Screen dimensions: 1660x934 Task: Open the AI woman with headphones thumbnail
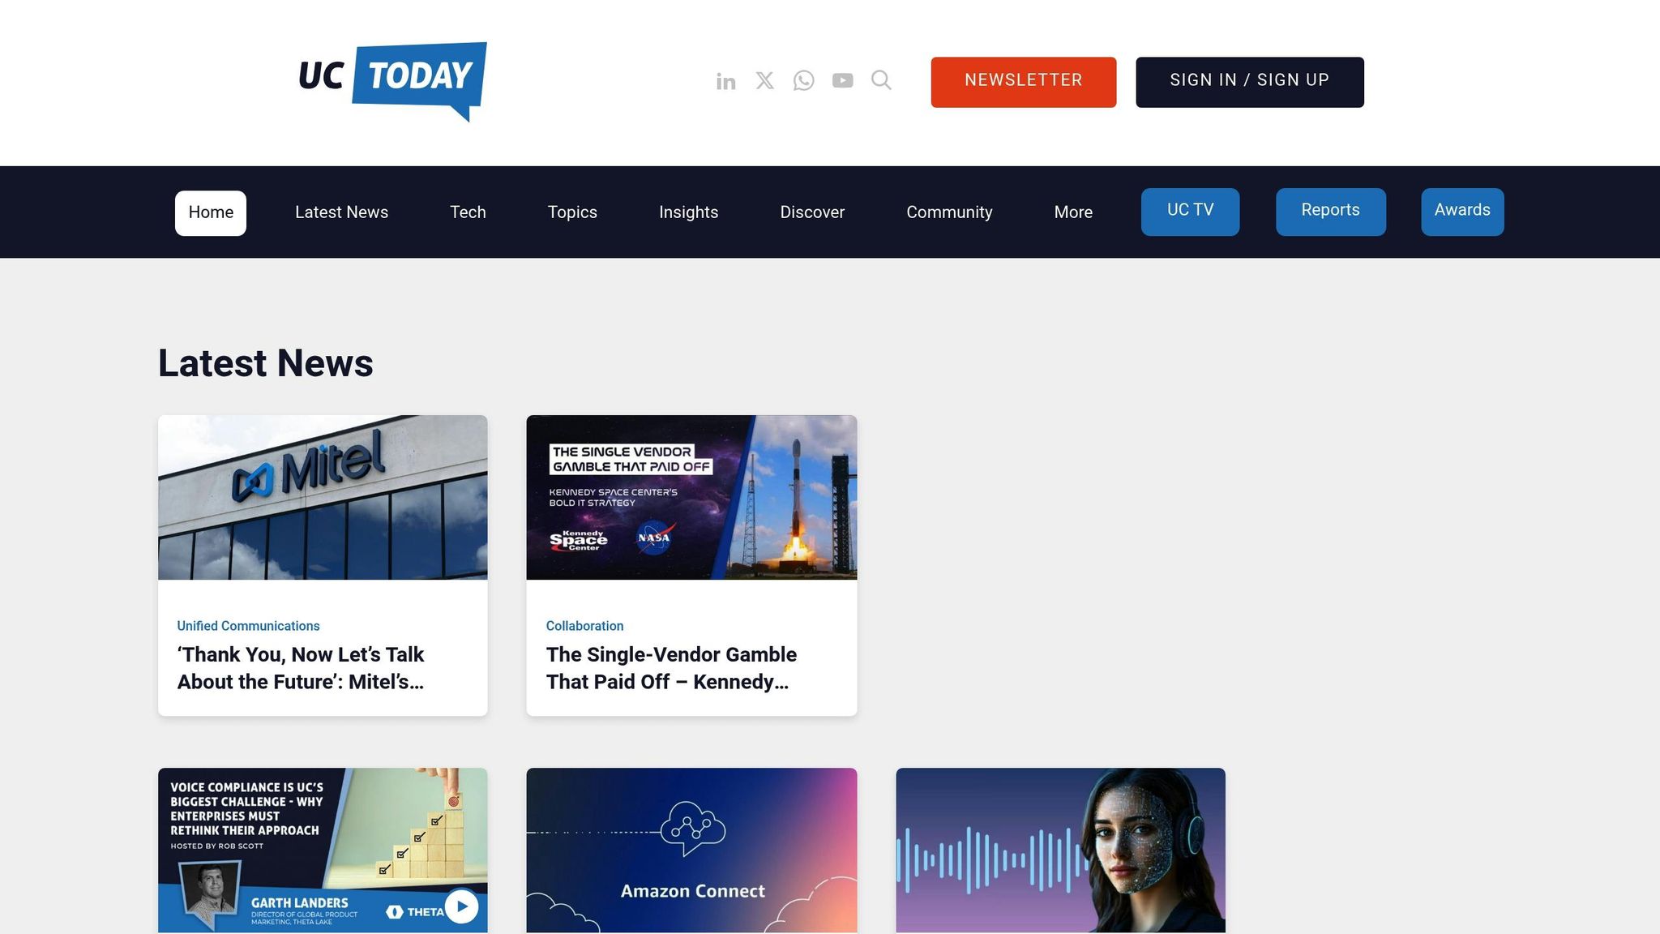(x=1060, y=850)
